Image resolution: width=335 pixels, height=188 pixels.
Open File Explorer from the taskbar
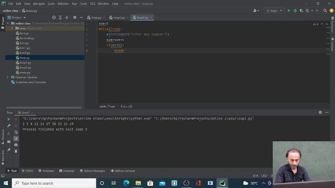138,183
